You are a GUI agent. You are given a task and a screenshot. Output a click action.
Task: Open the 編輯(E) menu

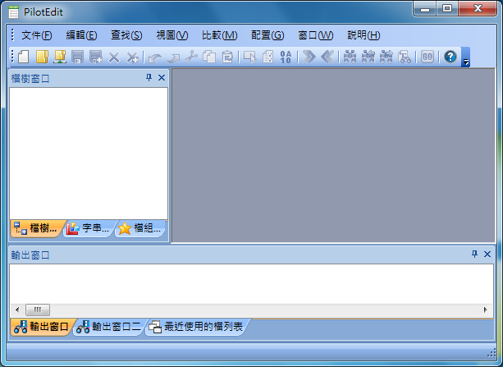click(81, 35)
